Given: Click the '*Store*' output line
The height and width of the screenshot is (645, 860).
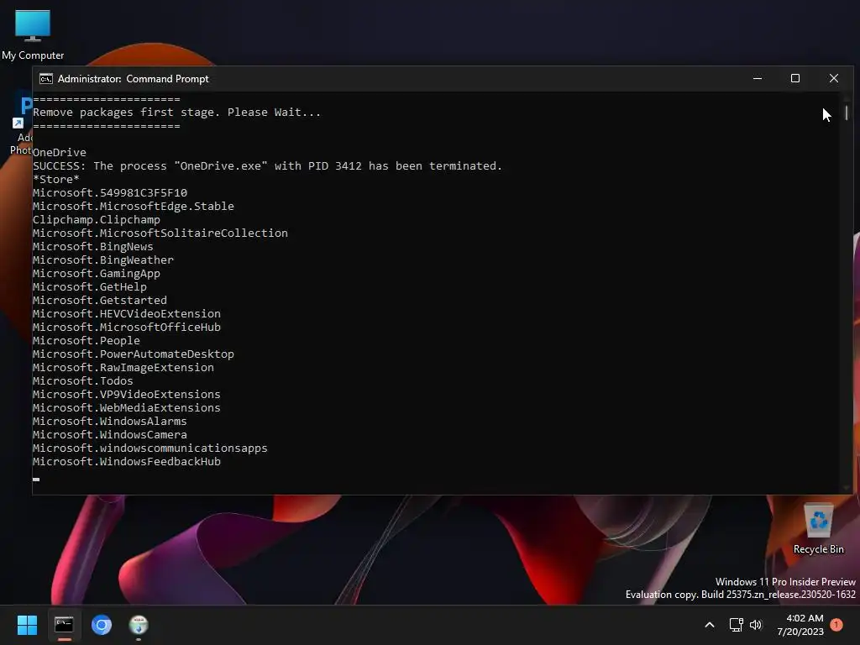Looking at the screenshot, I should tap(56, 180).
